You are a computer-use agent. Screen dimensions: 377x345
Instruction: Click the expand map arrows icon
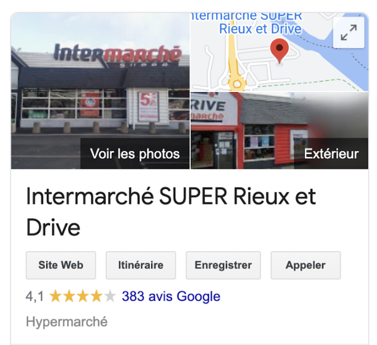(349, 33)
